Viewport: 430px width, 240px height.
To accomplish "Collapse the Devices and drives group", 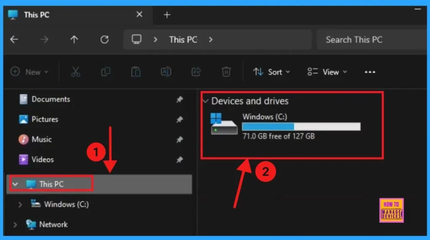I will click(x=205, y=101).
